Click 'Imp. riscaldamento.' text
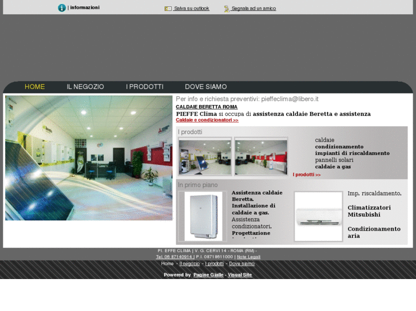The image size is (416, 311). (x=375, y=193)
